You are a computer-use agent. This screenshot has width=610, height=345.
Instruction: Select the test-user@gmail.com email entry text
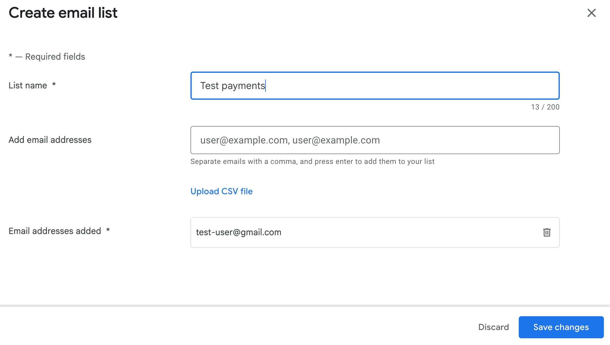tap(239, 232)
